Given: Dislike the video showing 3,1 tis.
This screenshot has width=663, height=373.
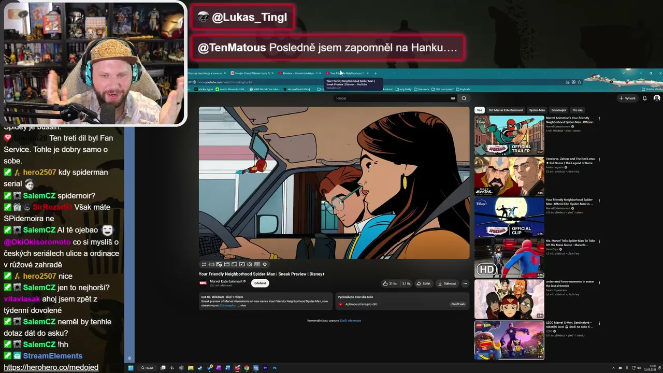Looking at the screenshot, I should tap(407, 283).
